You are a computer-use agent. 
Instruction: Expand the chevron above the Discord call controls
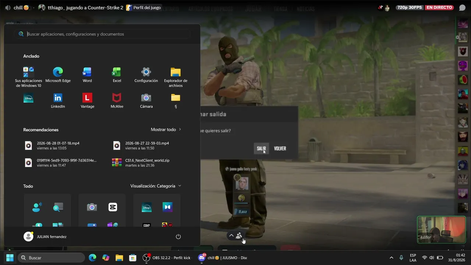coord(231,236)
